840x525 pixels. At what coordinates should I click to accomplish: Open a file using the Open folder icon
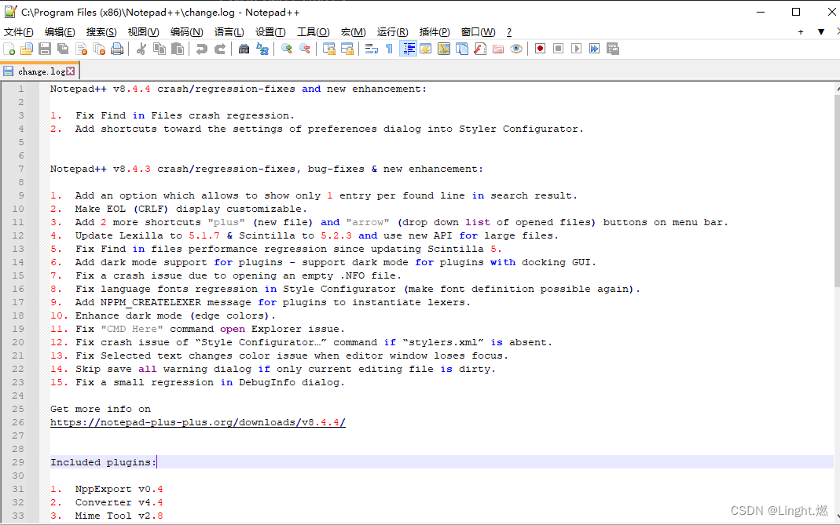[x=27, y=49]
